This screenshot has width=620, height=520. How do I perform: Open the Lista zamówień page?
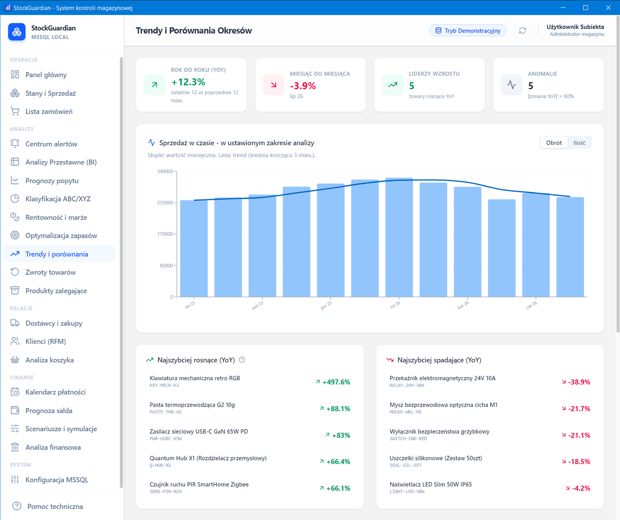(60, 112)
